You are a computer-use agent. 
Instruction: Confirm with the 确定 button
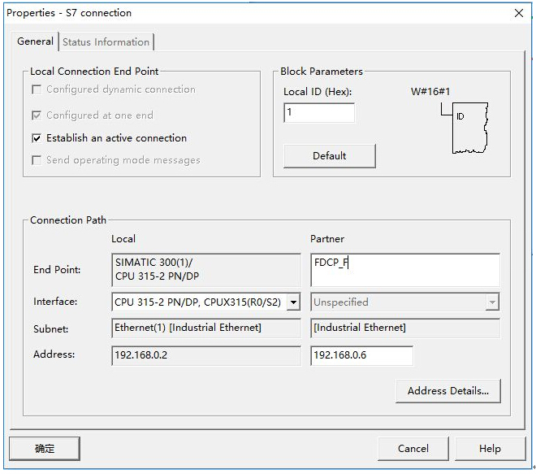45,448
